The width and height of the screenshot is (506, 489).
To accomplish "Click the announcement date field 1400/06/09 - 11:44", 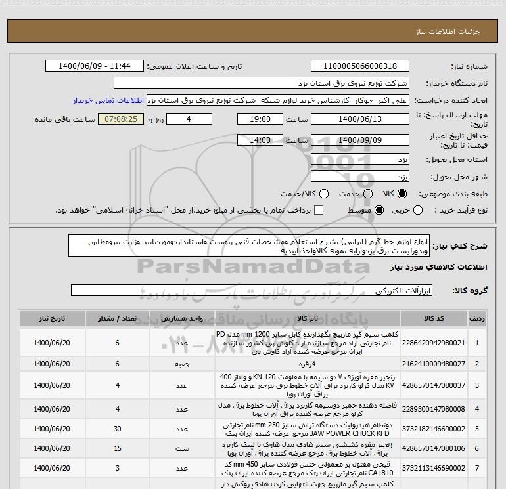I will (95, 66).
